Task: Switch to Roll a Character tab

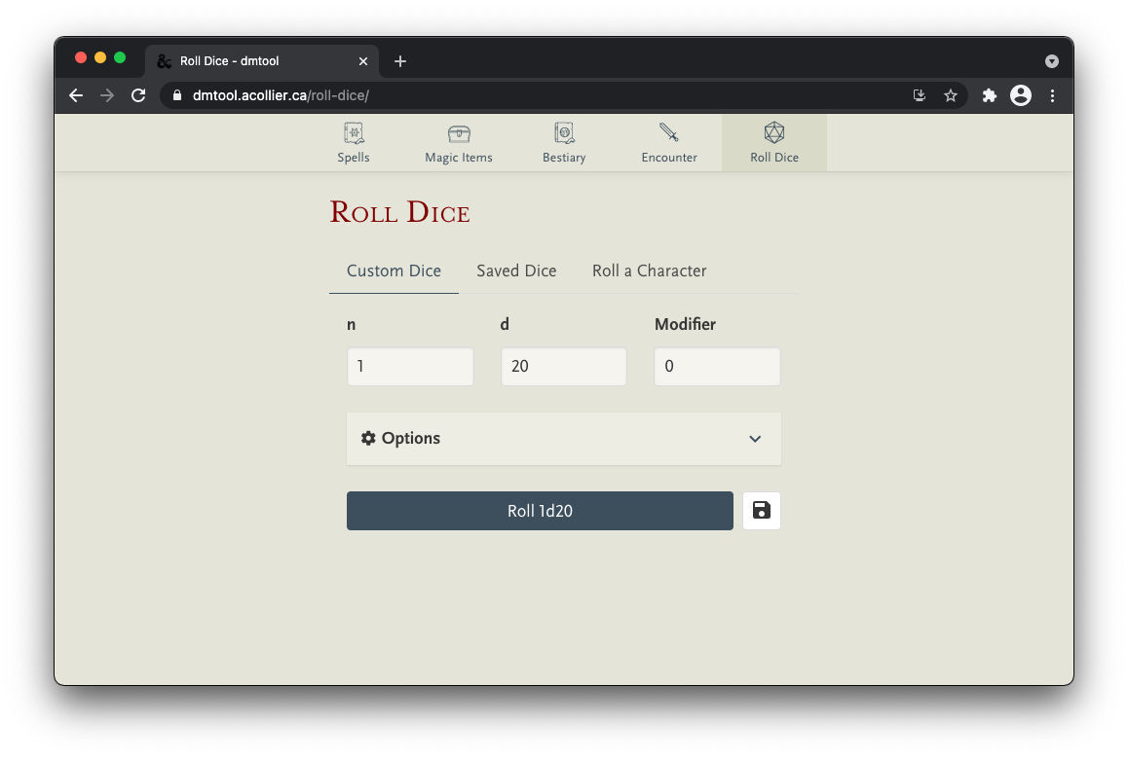Action: (649, 271)
